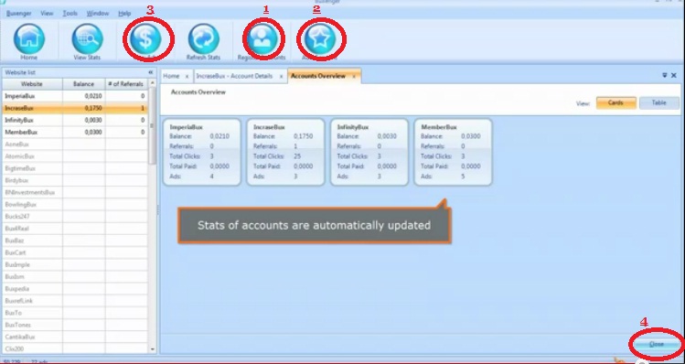Sort by the # of Referrals column header
Image resolution: width=685 pixels, height=364 pixels.
pos(127,84)
